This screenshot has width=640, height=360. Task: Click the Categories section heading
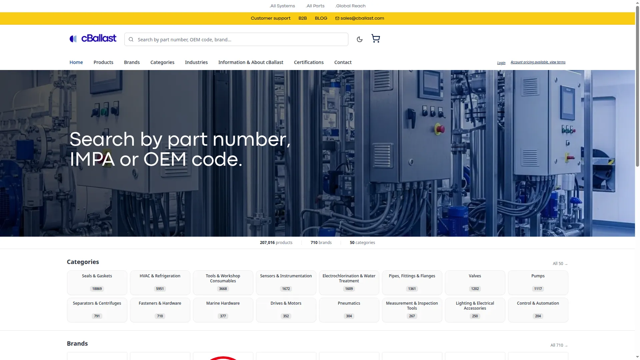pos(83,262)
